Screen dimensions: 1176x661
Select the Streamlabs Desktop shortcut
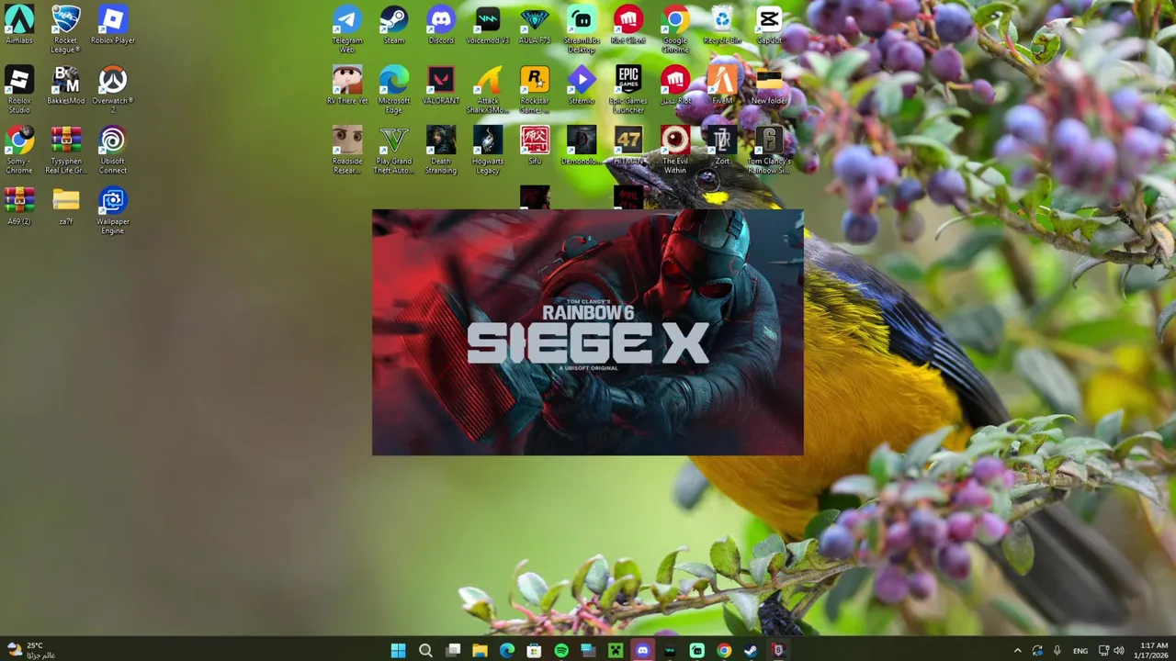[582, 28]
